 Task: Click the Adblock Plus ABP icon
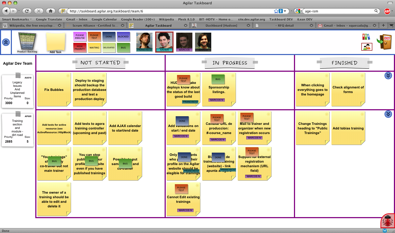[387, 11]
